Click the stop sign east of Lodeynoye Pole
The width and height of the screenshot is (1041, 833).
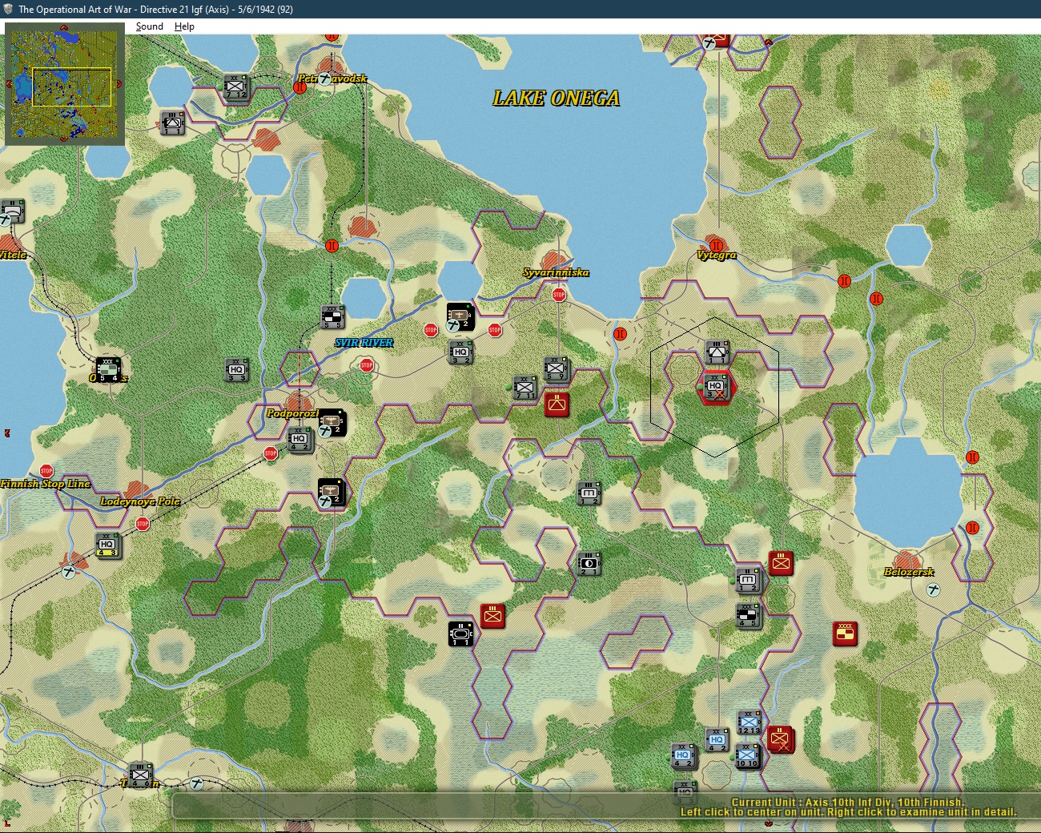tap(143, 524)
